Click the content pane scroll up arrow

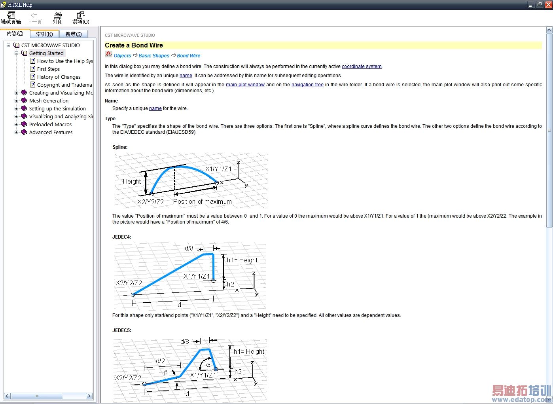pyautogui.click(x=549, y=30)
